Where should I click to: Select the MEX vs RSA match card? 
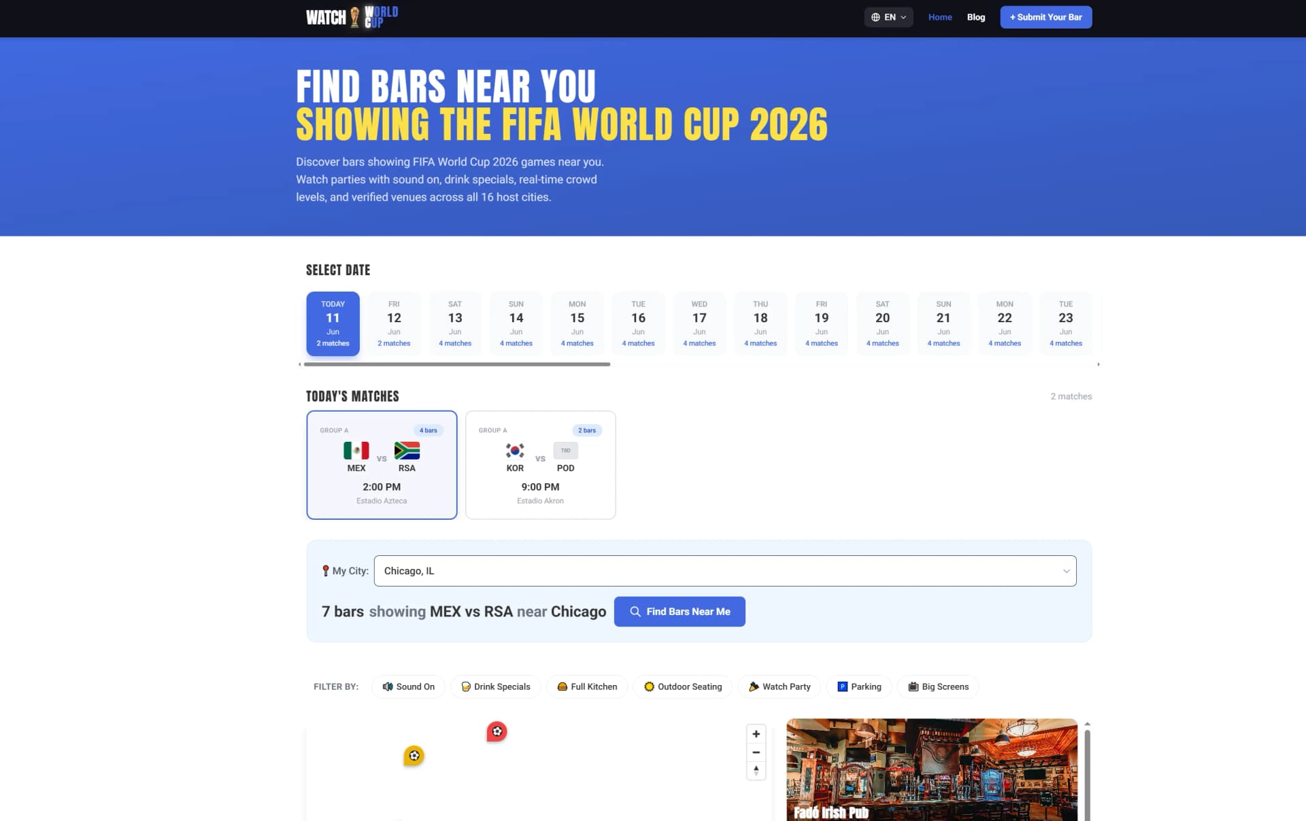coord(382,465)
